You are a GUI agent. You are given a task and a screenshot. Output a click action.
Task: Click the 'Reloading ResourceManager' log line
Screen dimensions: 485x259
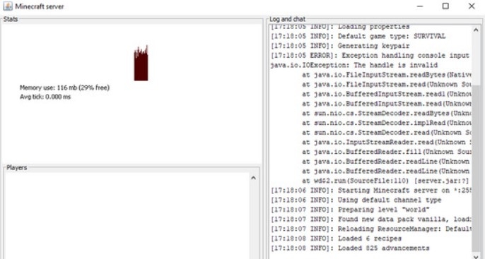[x=371, y=229]
